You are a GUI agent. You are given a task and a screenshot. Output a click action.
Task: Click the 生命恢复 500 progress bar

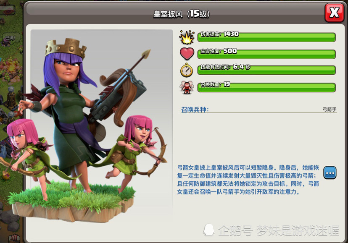266,54
